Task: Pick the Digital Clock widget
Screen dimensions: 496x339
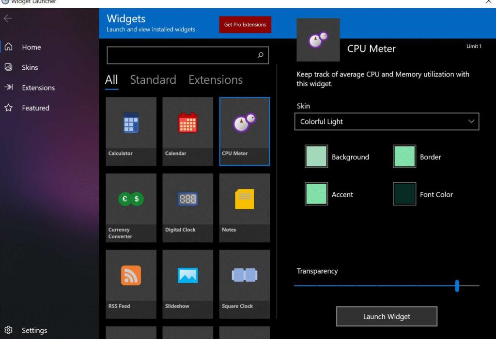Action: 187,208
